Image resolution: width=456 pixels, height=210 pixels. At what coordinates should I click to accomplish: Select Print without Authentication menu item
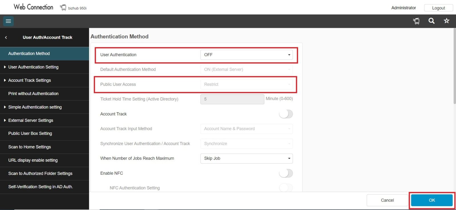coord(33,94)
